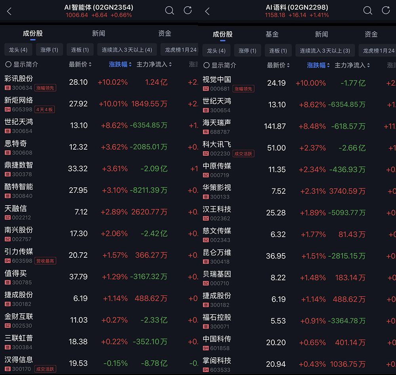Switch to 新闻 tab in left panel
Image resolution: width=396 pixels, height=375 pixels.
[x=99, y=34]
